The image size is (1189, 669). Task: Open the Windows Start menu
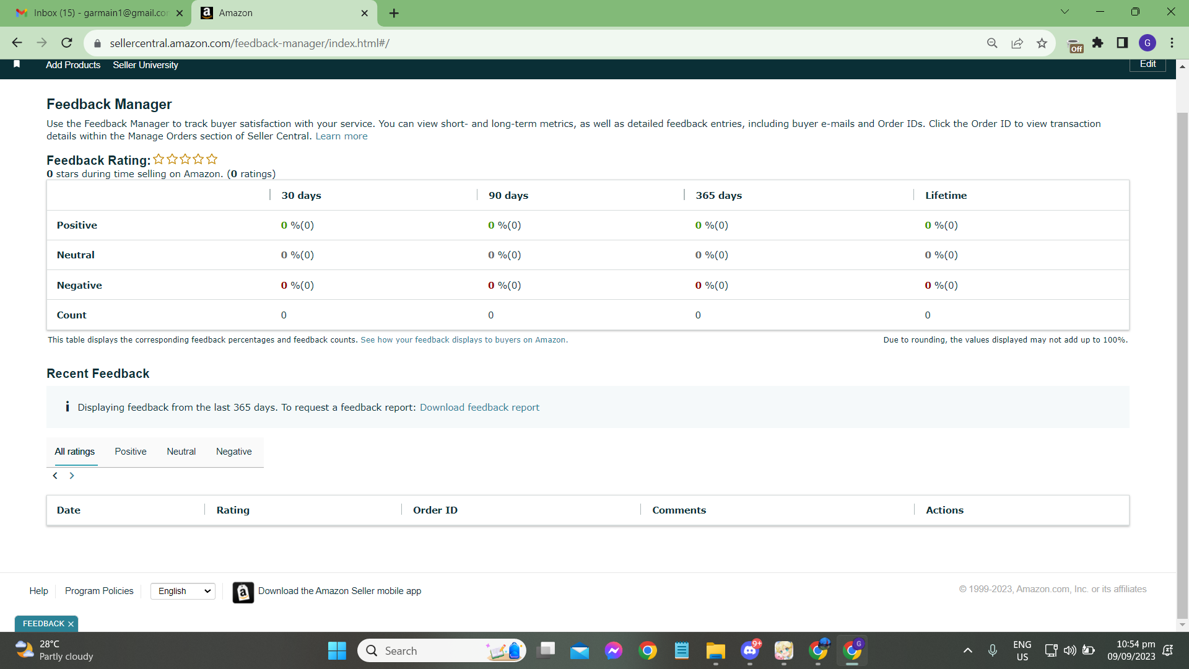click(337, 651)
